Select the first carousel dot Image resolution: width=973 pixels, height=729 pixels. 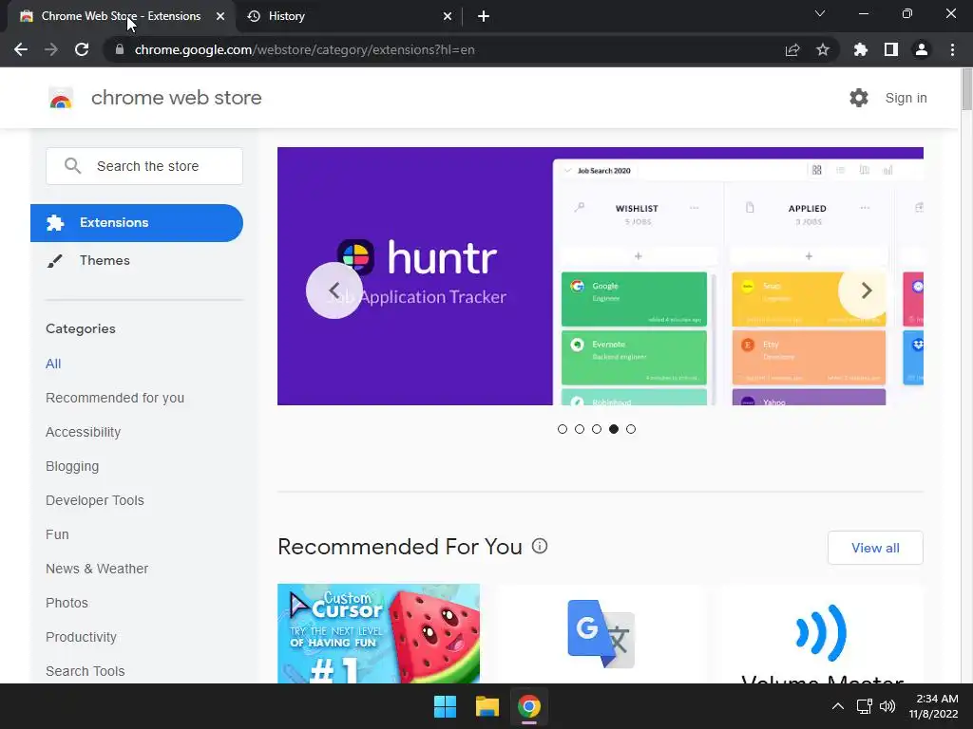[563, 429]
